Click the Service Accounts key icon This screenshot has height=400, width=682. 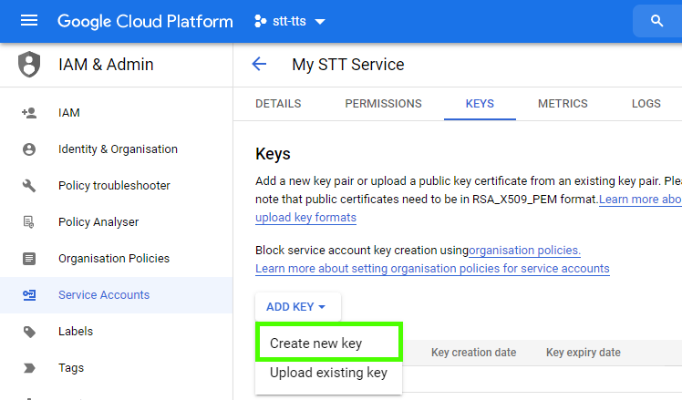pos(29,295)
